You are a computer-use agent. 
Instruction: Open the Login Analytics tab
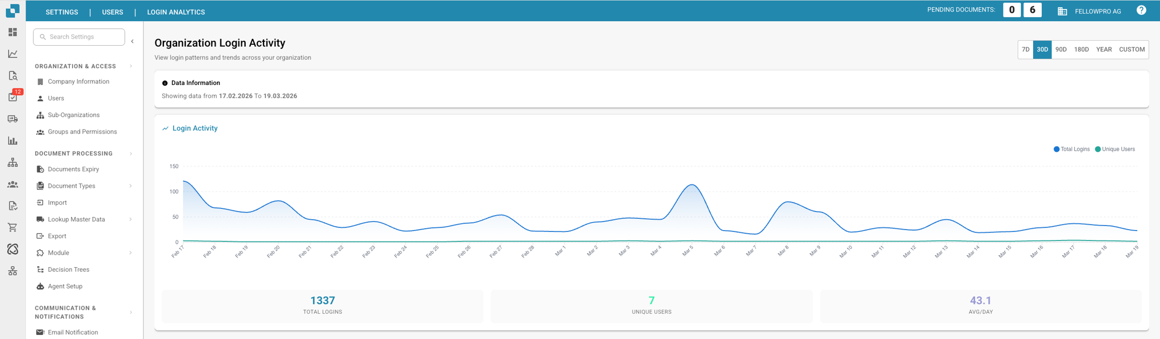[176, 12]
